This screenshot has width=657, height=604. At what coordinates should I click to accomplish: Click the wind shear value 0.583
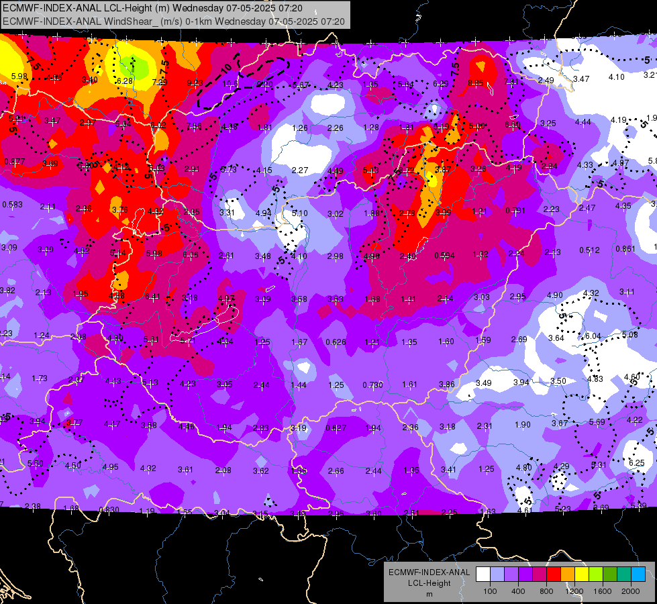tap(13, 205)
